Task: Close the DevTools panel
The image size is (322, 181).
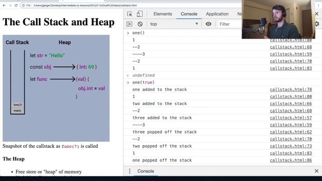Action: pos(316,14)
